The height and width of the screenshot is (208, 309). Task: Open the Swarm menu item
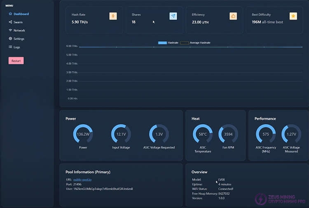click(x=18, y=22)
